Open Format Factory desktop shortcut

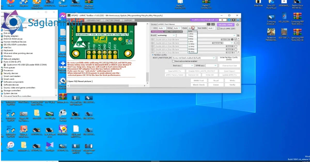(63, 116)
